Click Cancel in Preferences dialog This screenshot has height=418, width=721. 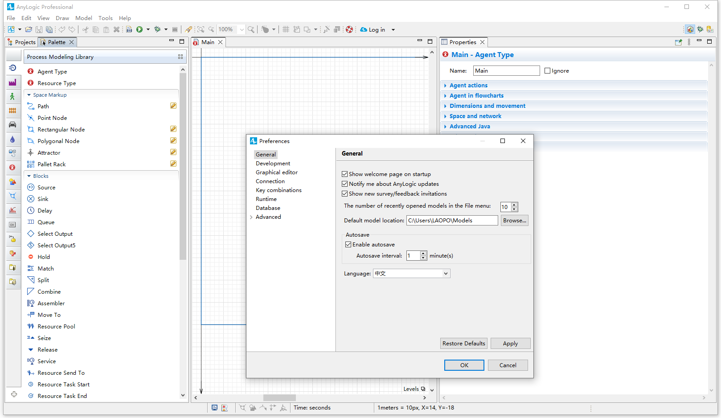(x=508, y=365)
